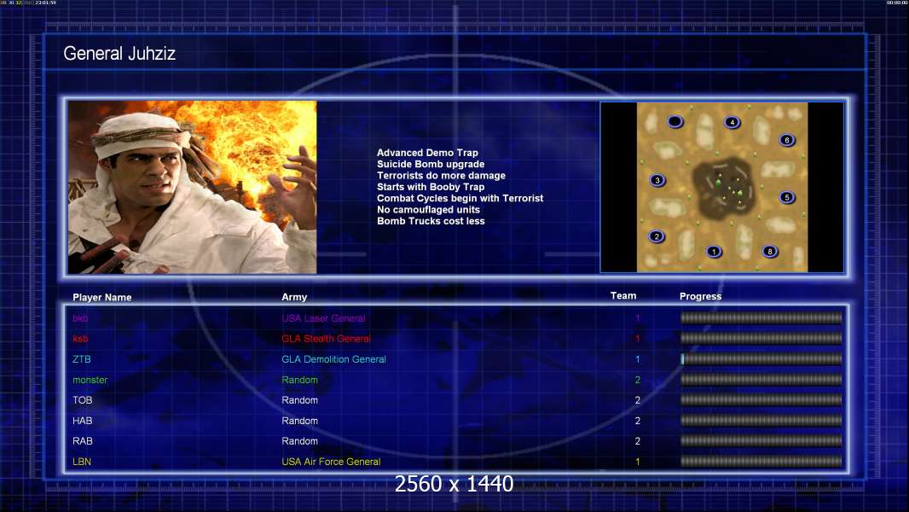Select player name 'ksb'

80,339
